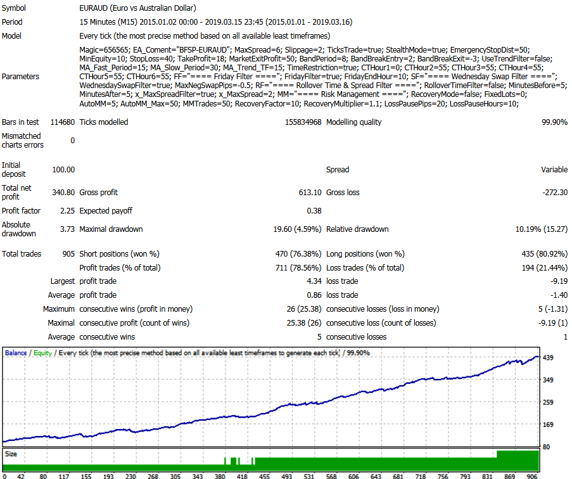Viewport: 572px width, 479px height.
Task: Click the 'Ticks modelled' label
Action: click(x=104, y=122)
